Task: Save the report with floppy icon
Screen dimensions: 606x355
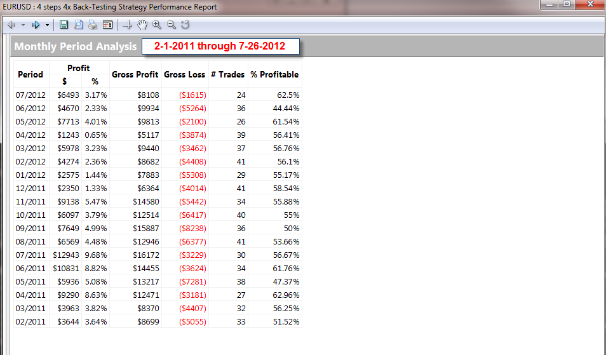Action: pyautogui.click(x=64, y=25)
